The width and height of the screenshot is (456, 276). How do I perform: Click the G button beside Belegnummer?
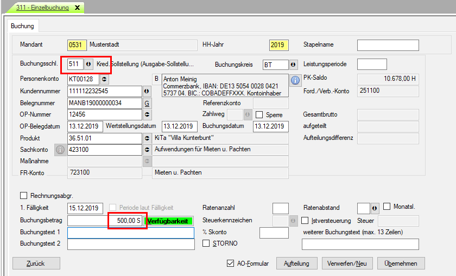(x=147, y=102)
